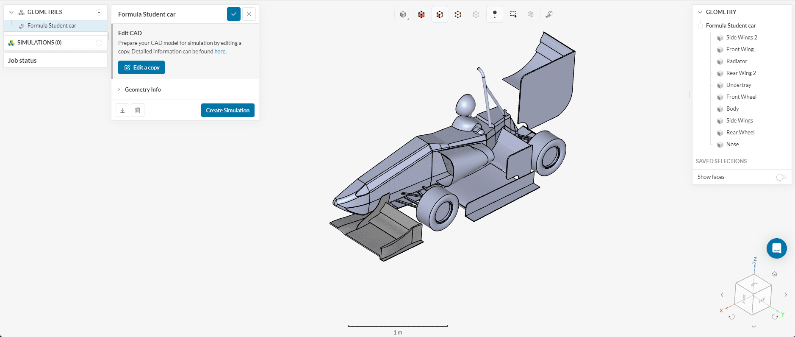Select the volume selection mode icon
Image resolution: width=795 pixels, height=337 pixels.
[x=421, y=14]
